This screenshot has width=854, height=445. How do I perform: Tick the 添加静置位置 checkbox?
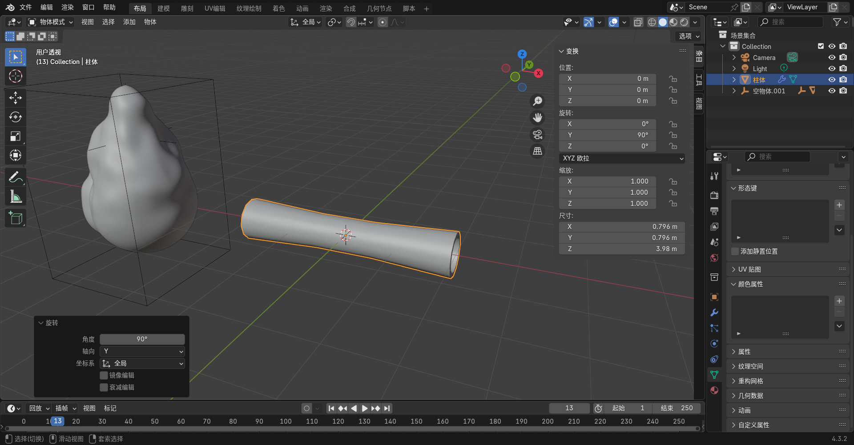[x=735, y=252]
